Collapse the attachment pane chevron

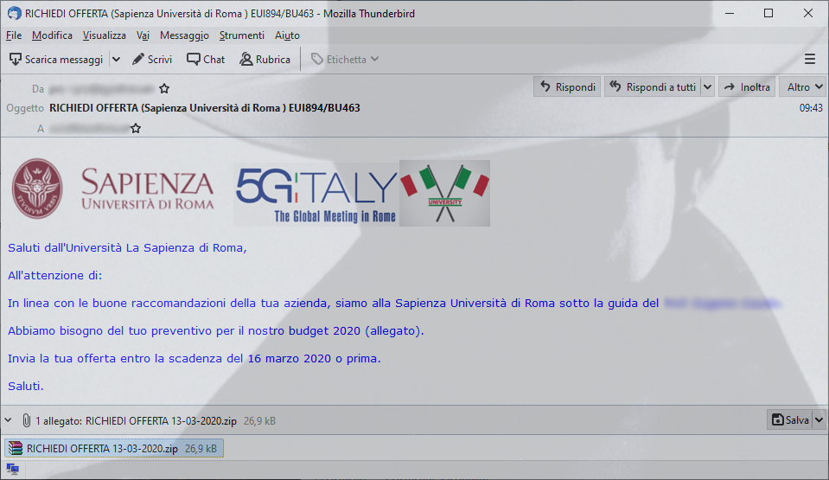9,420
